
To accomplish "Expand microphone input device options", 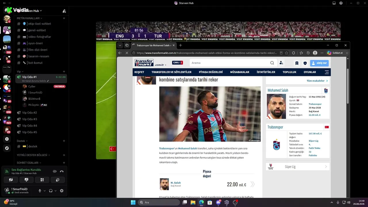I will pos(45,191).
